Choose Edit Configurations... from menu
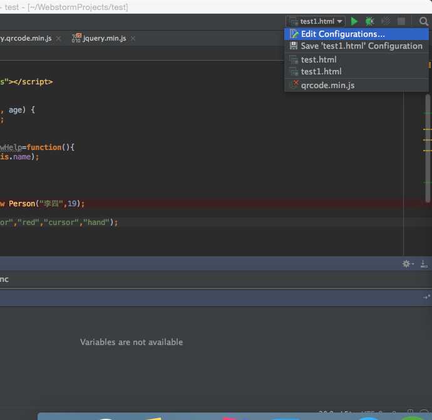The height and width of the screenshot is (420, 432). point(356,34)
